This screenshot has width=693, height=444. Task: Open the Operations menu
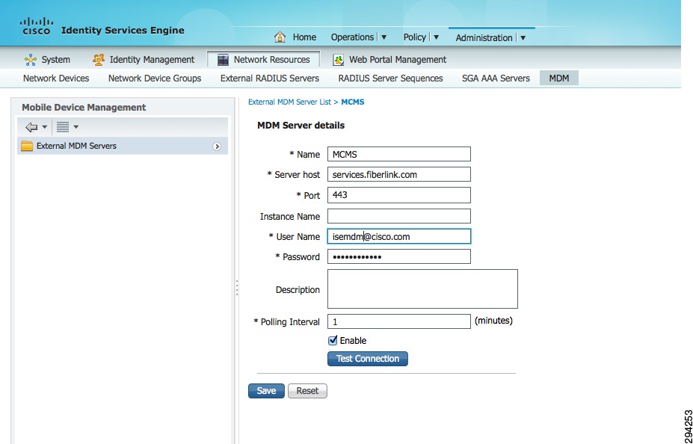click(x=352, y=37)
